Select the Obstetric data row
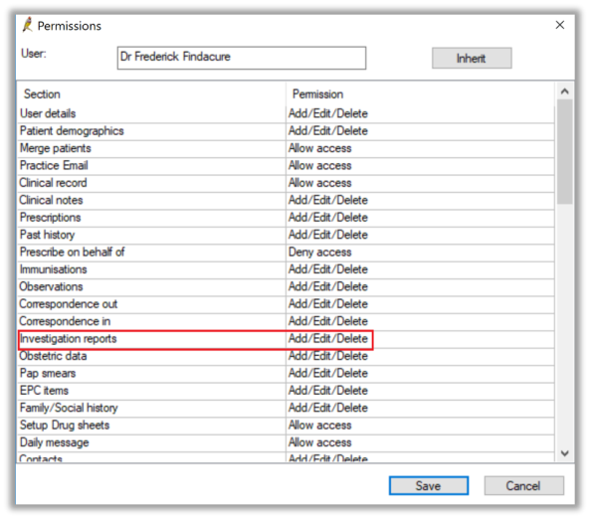 click(287, 356)
